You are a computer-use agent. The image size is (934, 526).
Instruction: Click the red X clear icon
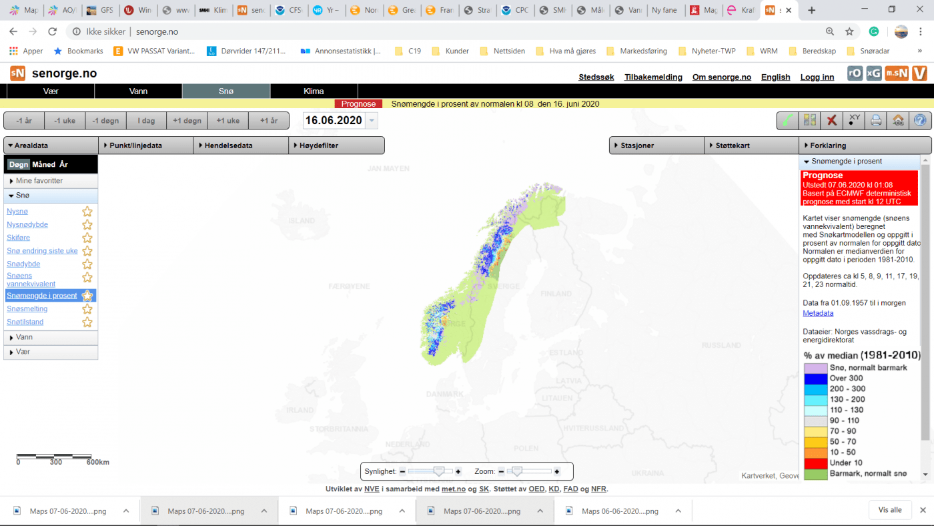click(832, 121)
